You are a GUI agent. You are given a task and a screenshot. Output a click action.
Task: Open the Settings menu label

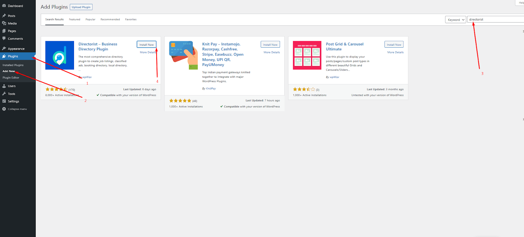pos(13,102)
